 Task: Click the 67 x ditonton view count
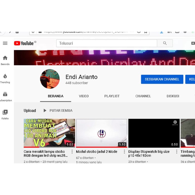[85, 158]
